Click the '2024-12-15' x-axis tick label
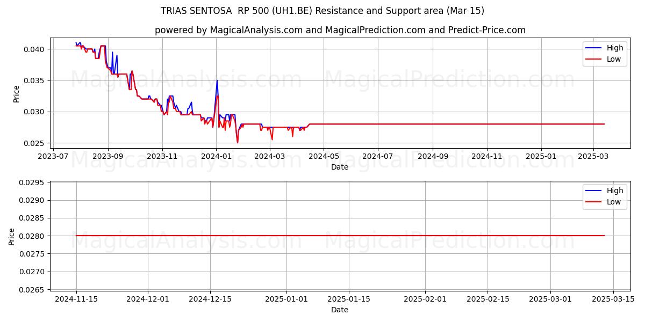Screen dimensions: 645x322 pos(210,299)
